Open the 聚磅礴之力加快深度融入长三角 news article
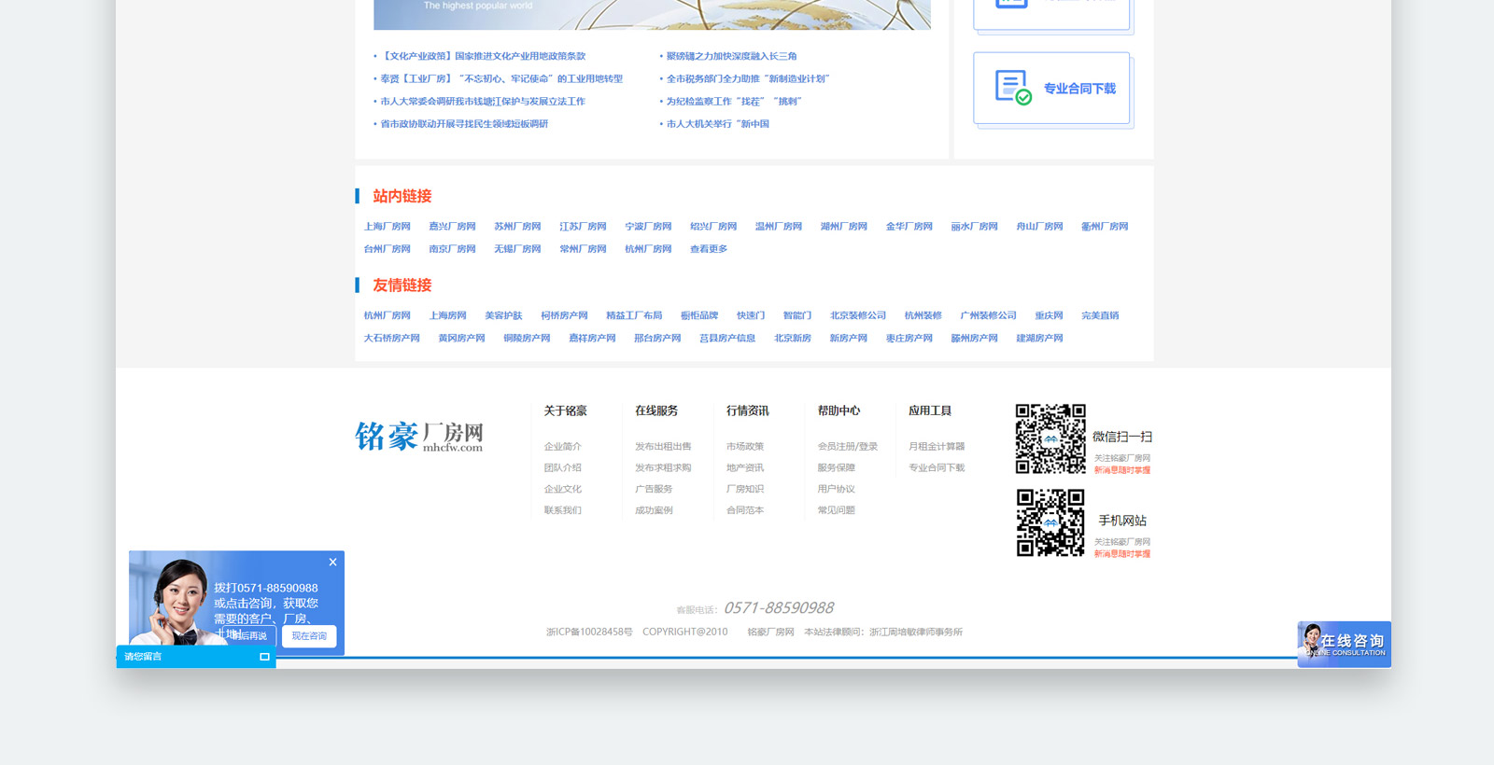 [731, 57]
